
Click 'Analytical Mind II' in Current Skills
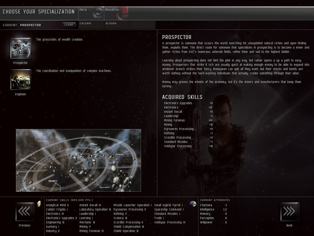tap(57, 205)
